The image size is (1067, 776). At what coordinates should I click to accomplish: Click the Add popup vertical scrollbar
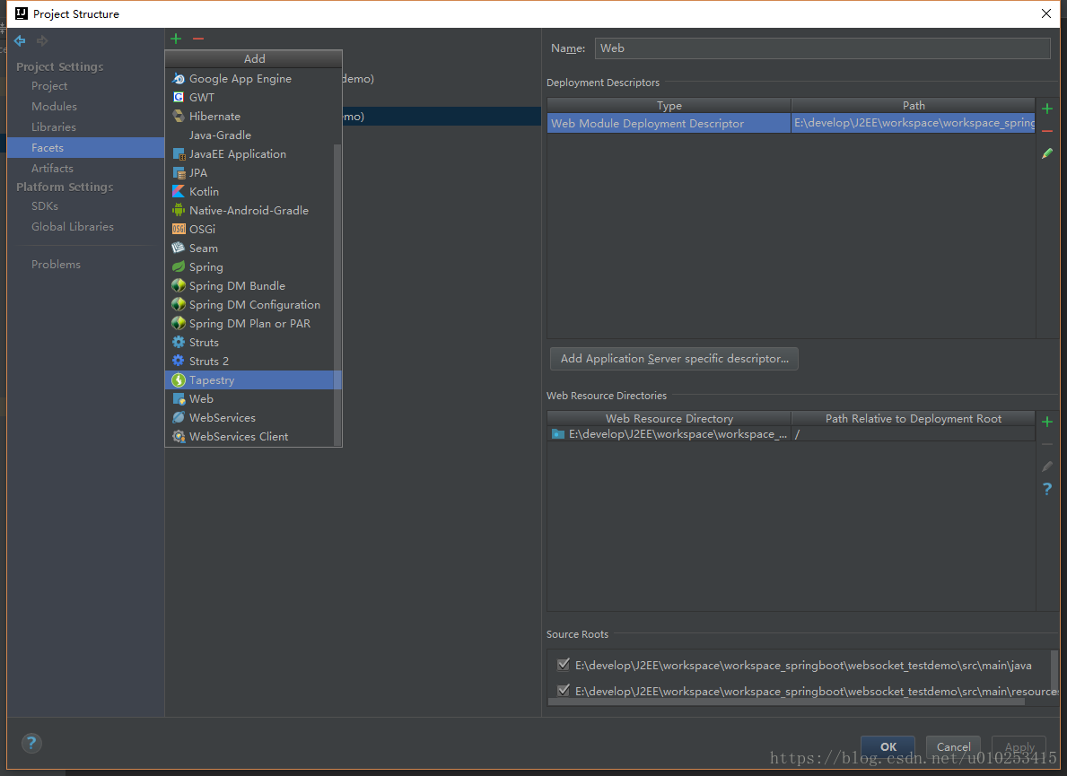(337, 295)
